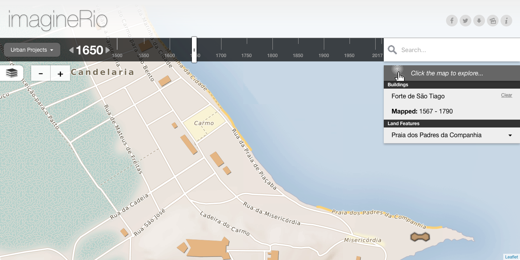Jump to 1800 on the timeline
The height and width of the screenshot is (260, 520).
(272, 56)
